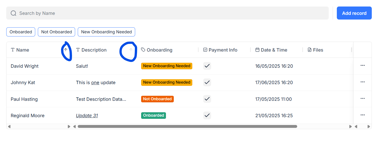383x144 pixels.
Task: Click the Add record button
Action: tap(354, 13)
